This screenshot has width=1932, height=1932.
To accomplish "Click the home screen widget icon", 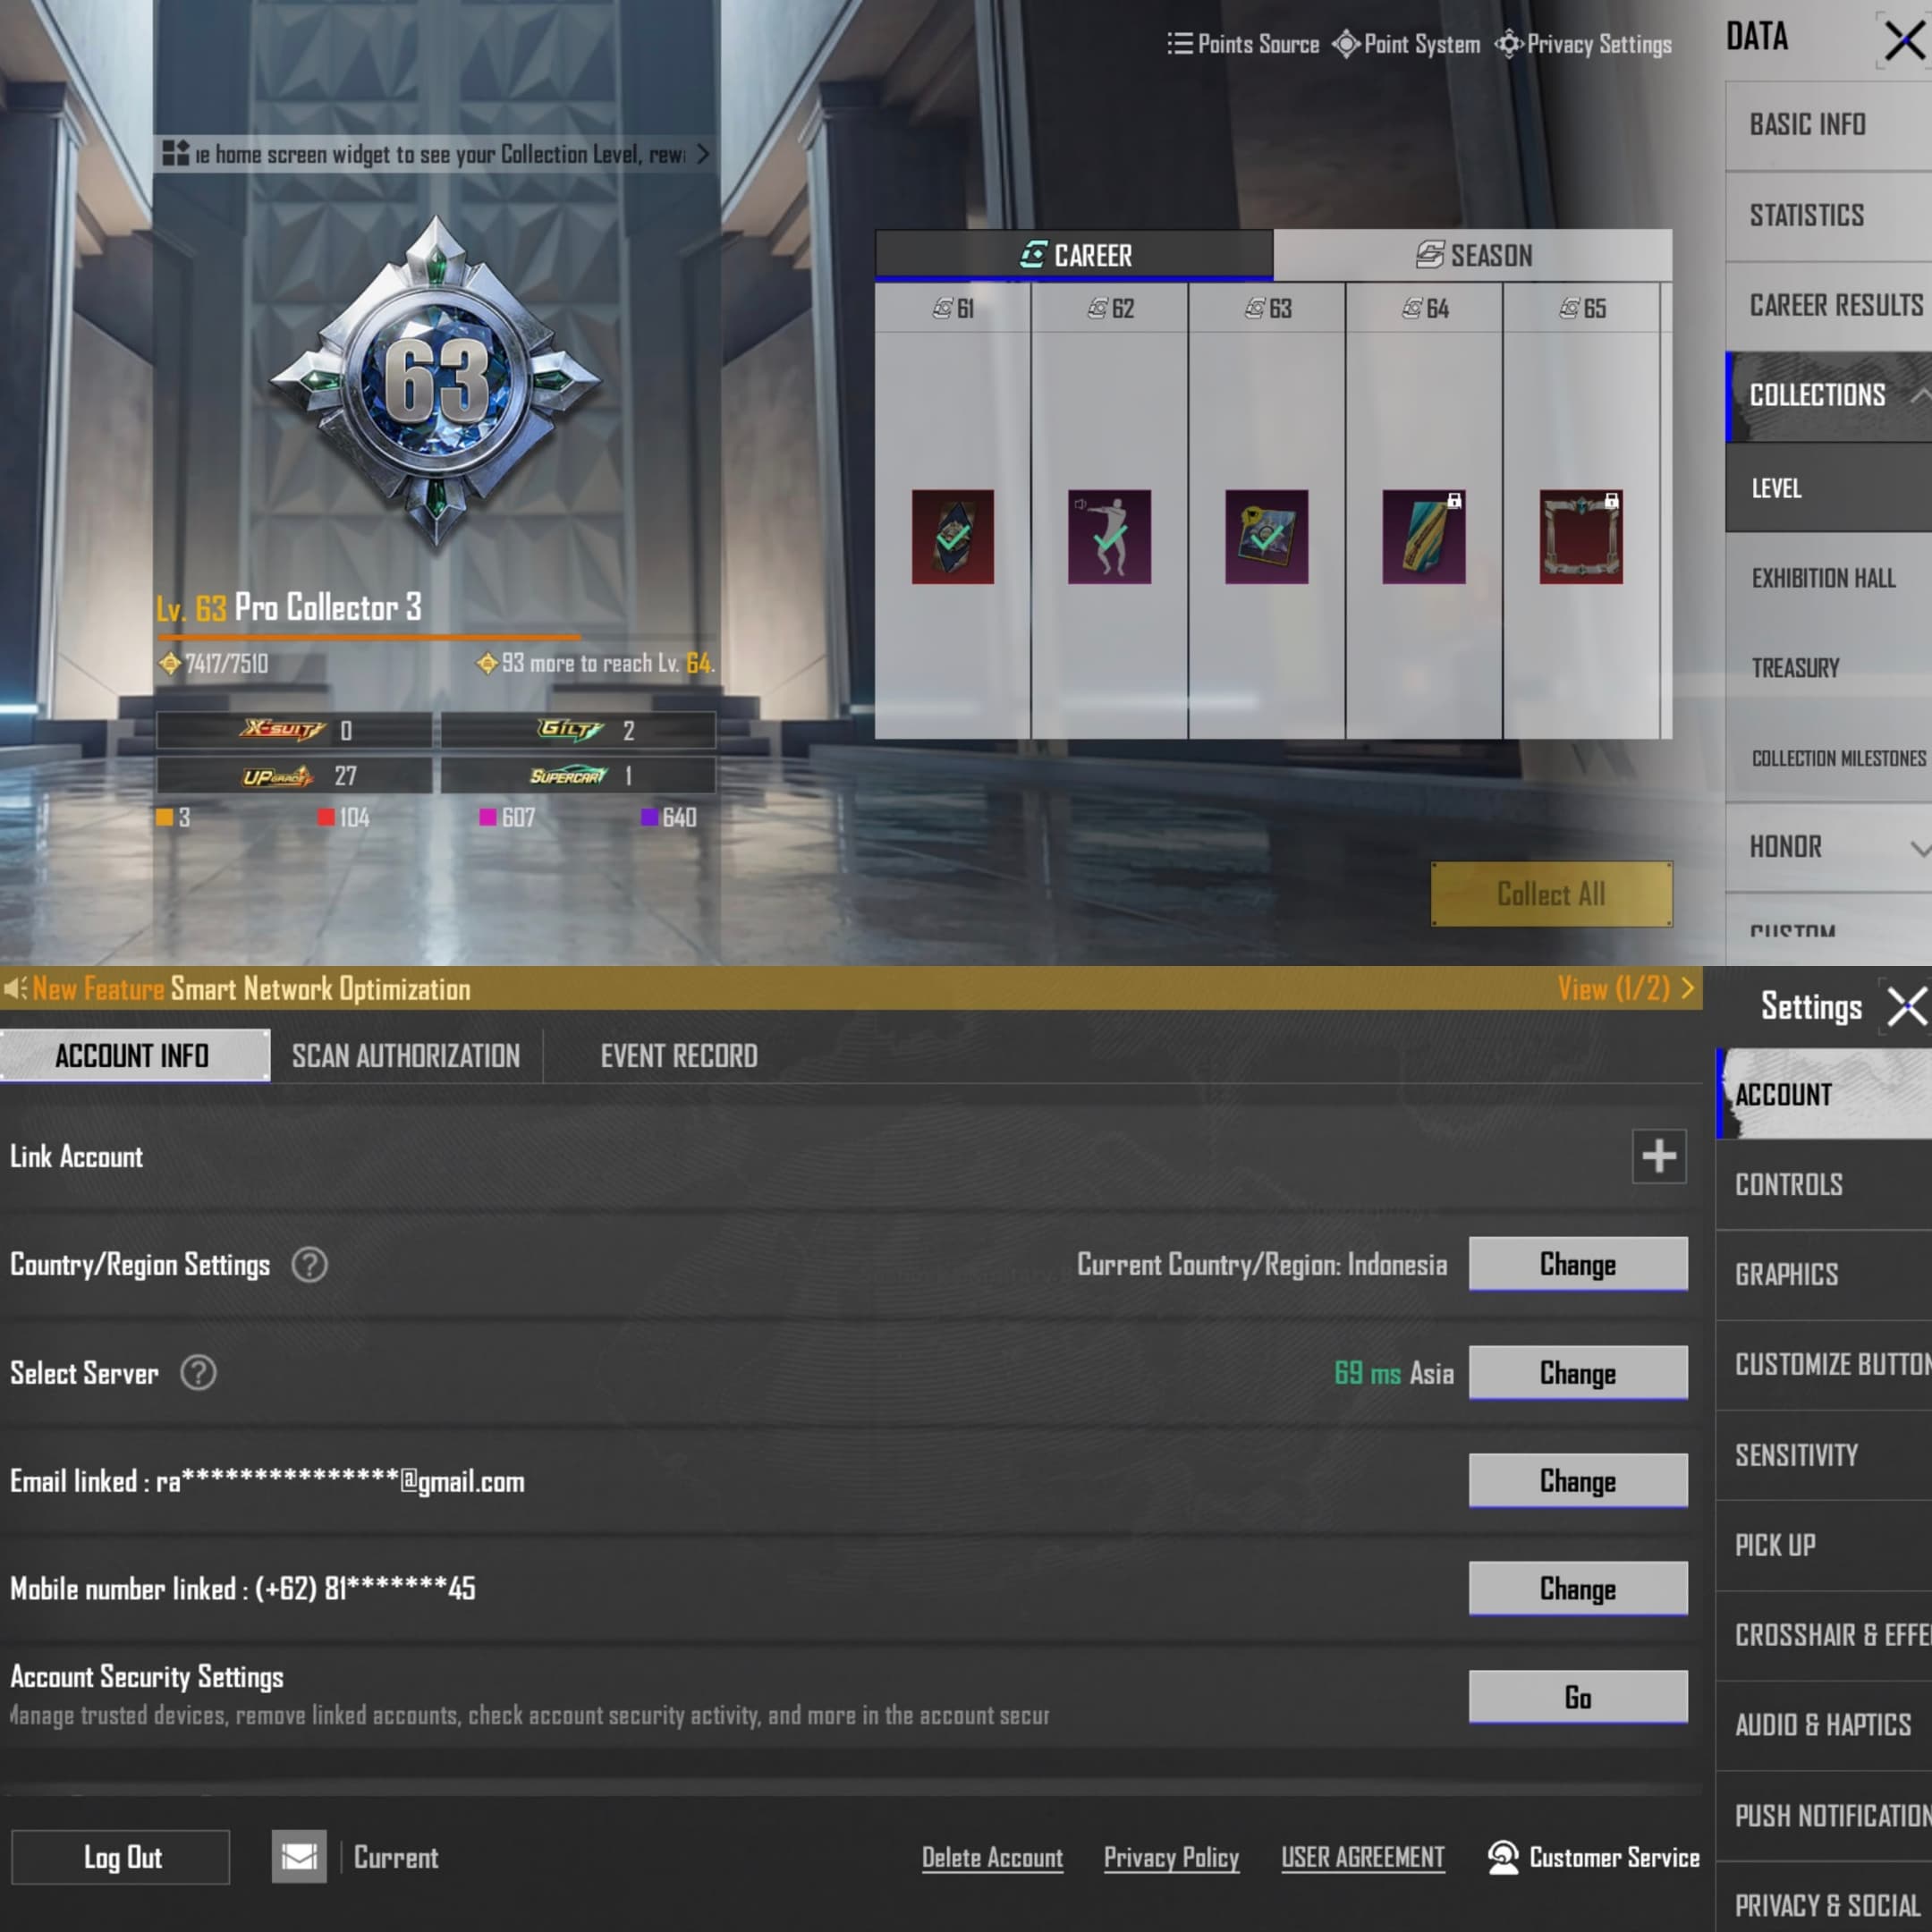I will pos(176,153).
